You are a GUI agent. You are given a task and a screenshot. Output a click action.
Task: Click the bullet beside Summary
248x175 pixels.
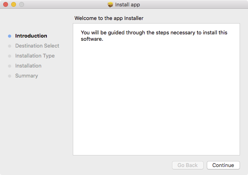[x=10, y=76]
